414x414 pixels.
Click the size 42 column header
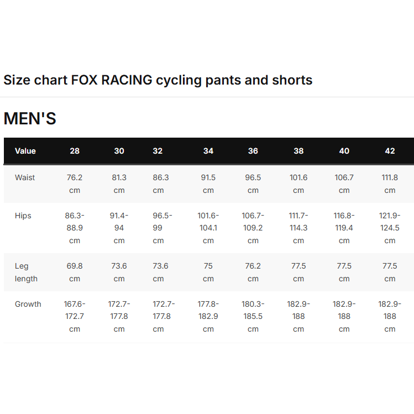(390, 151)
